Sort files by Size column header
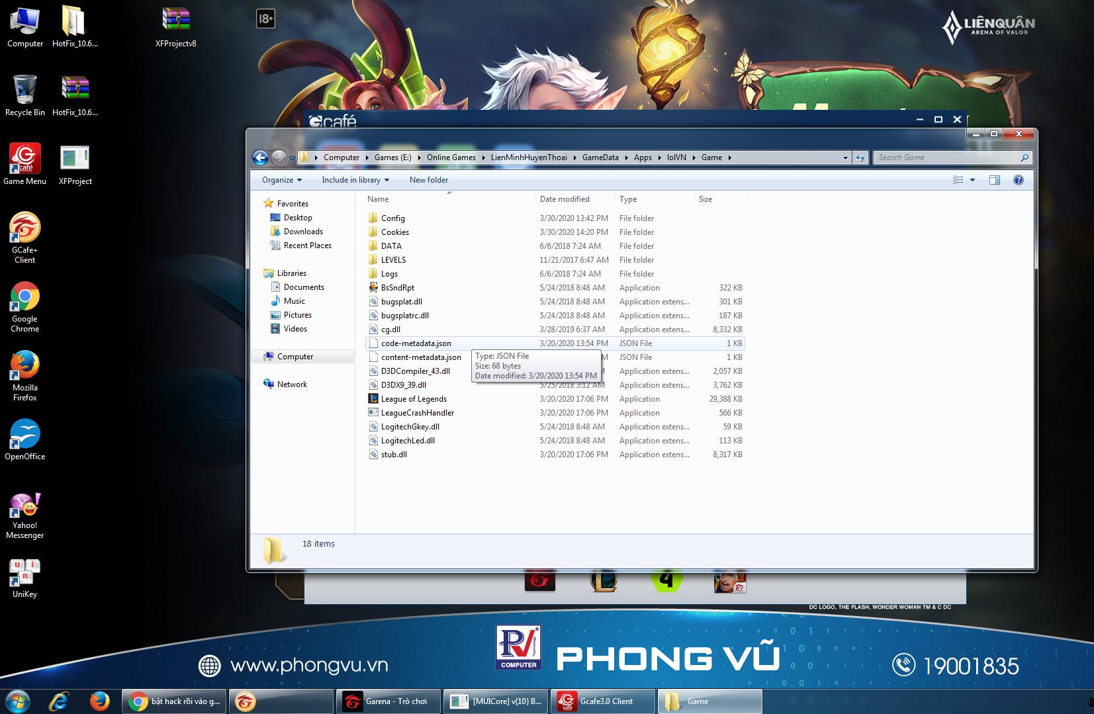Image resolution: width=1094 pixels, height=714 pixels. (721, 199)
